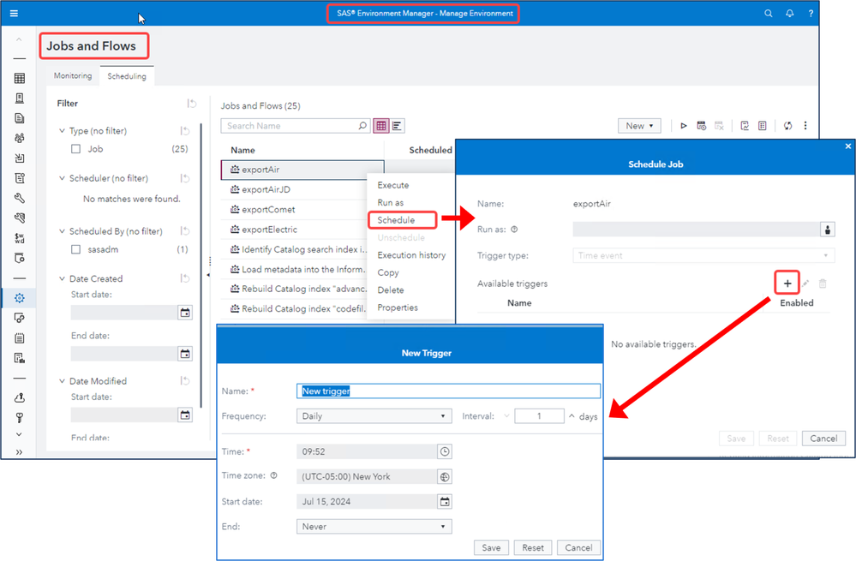The width and height of the screenshot is (856, 561).
Task: Check the Job type filter checkbox
Action: [76, 149]
